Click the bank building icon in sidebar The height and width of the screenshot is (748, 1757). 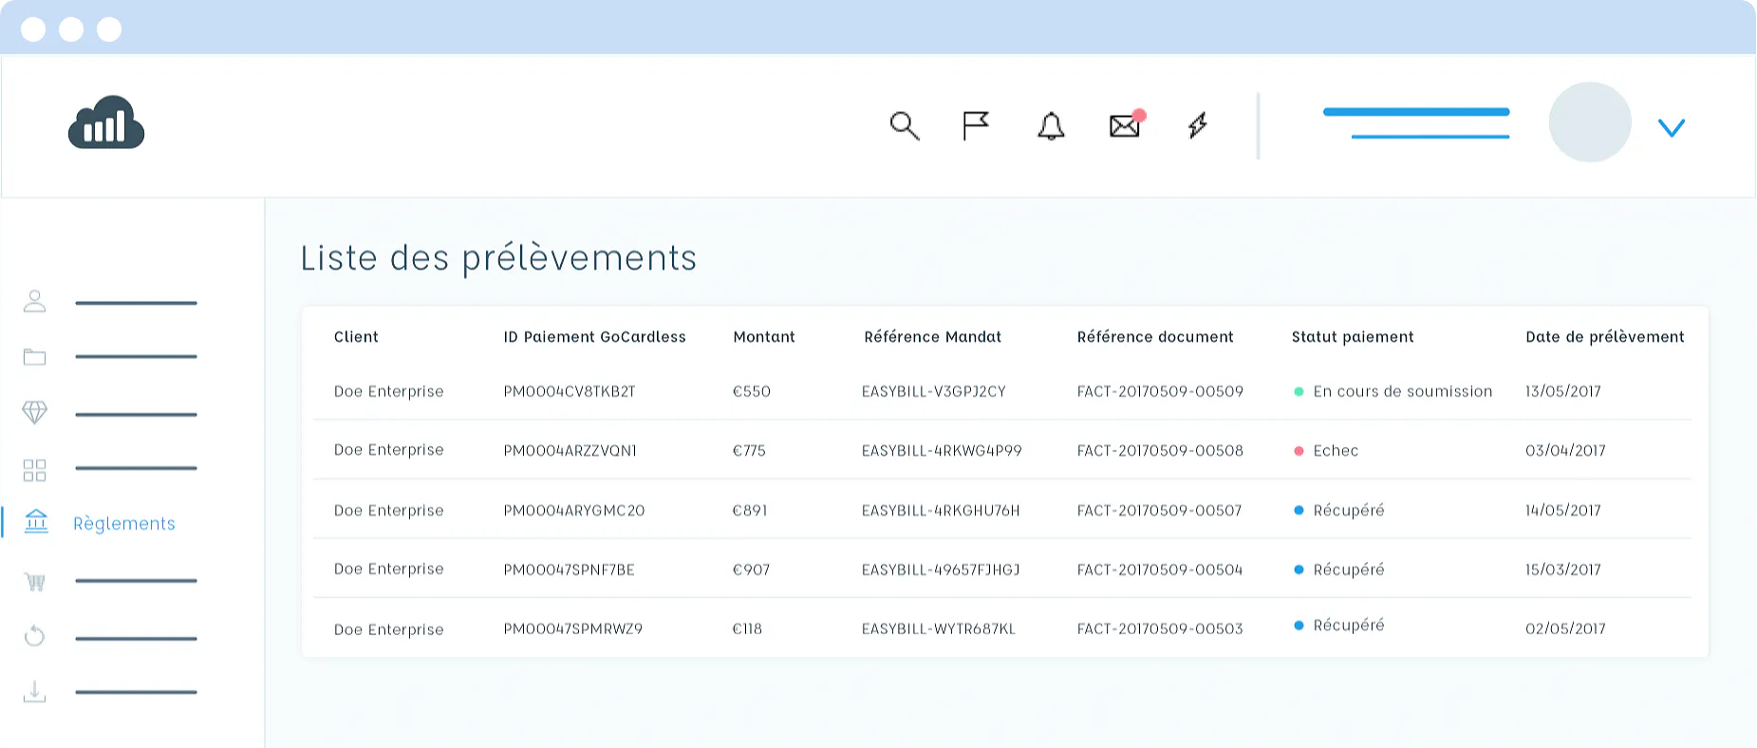[36, 521]
